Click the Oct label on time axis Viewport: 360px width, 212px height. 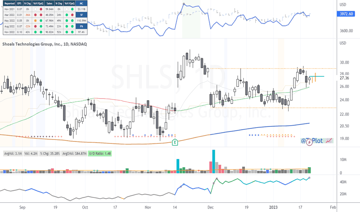coord(85,207)
